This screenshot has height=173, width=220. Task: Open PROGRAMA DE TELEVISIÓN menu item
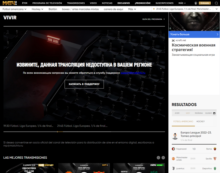47,3
